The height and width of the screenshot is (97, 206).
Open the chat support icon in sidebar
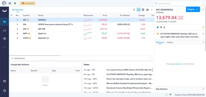(x=4, y=81)
